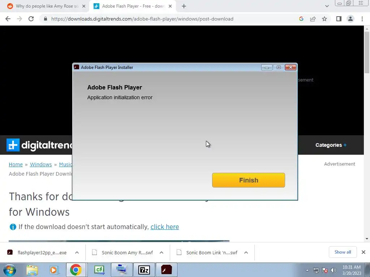This screenshot has width=370, height=277.
Task: Open the C# application in taskbar
Action: (x=99, y=270)
